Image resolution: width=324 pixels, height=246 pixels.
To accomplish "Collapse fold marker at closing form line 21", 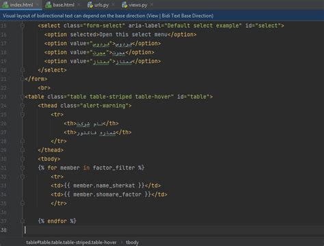I will pyautogui.click(x=23, y=79).
